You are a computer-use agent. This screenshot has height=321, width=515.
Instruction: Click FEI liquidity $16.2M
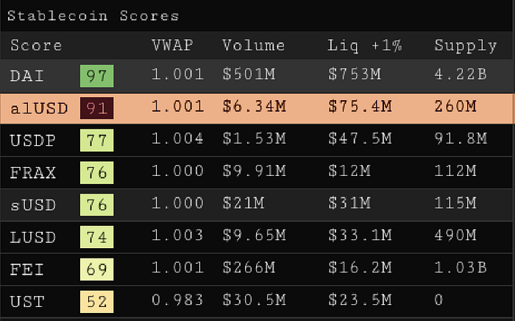coord(360,267)
